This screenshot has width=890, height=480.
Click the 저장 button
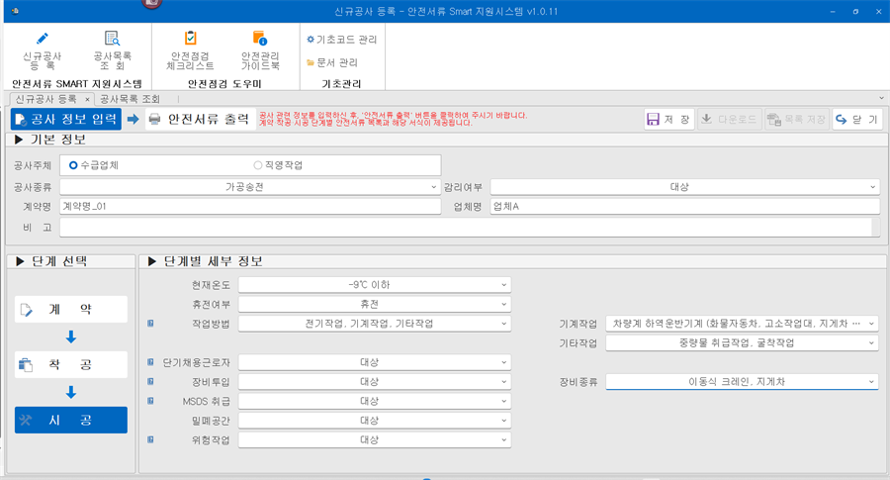coord(669,119)
